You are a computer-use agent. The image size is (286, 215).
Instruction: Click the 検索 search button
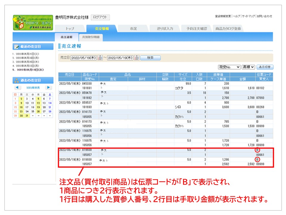coord(150,58)
